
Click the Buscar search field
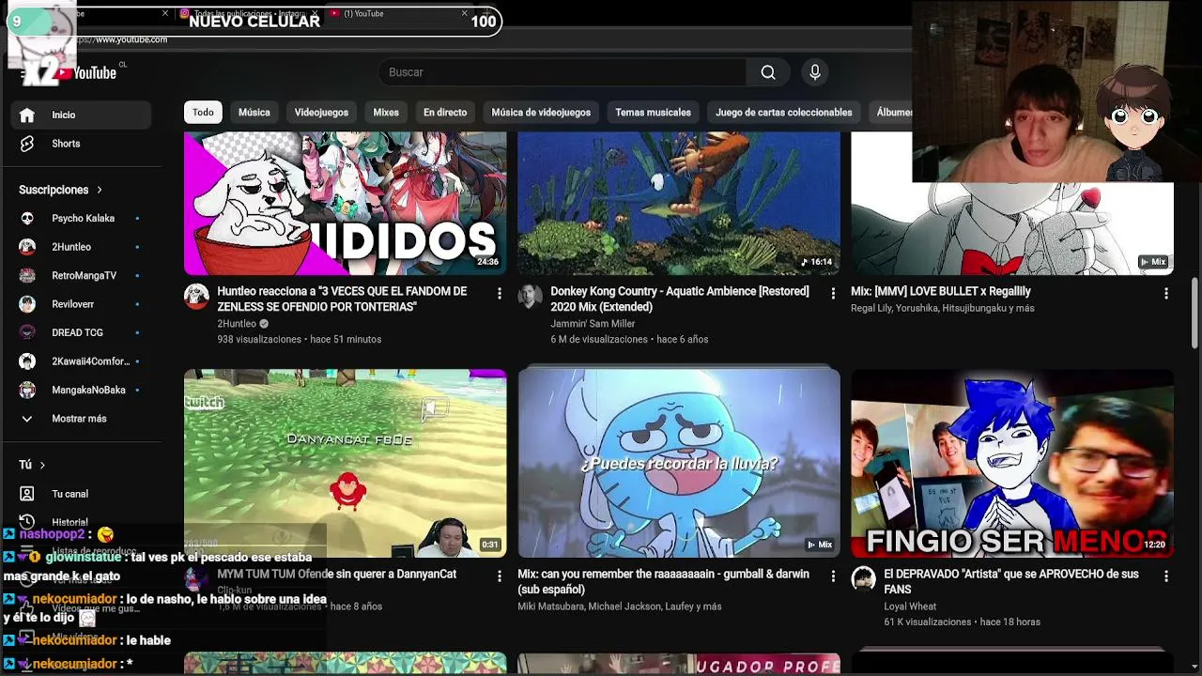(563, 72)
